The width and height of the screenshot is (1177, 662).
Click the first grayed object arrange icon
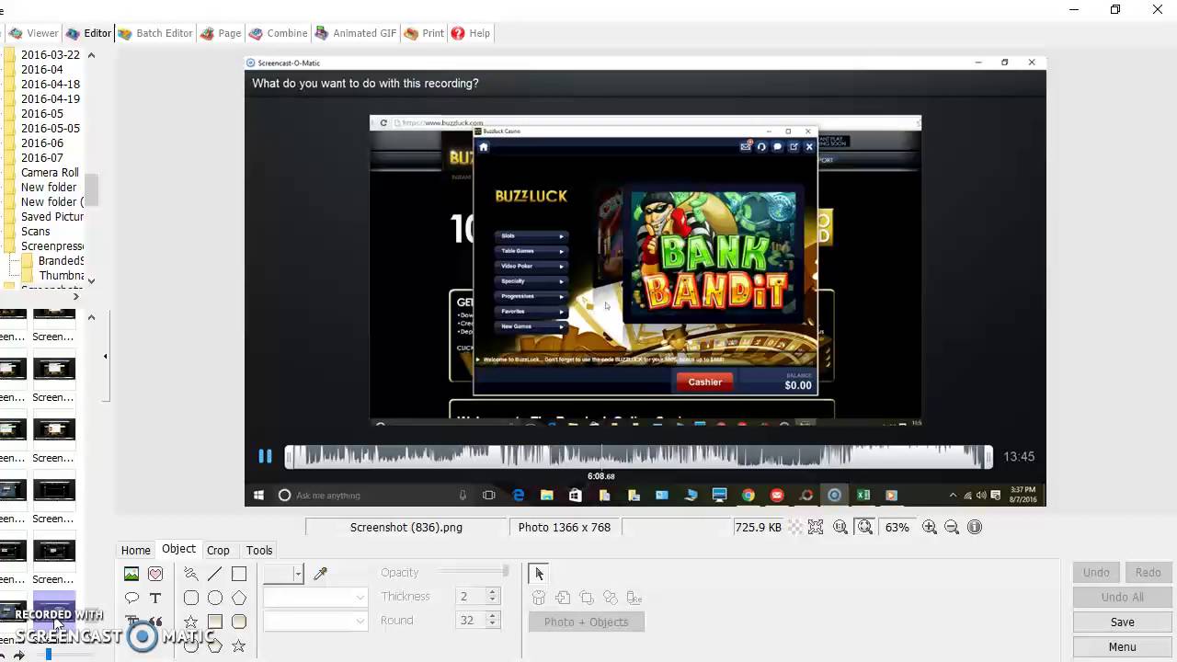pos(539,598)
